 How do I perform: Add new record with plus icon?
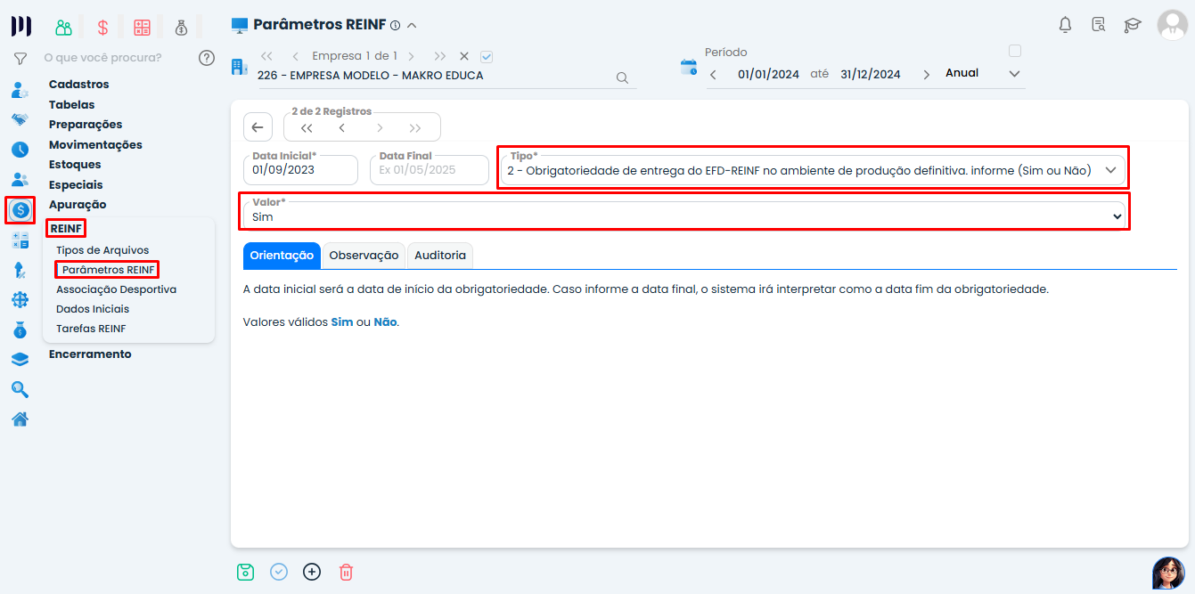[312, 572]
